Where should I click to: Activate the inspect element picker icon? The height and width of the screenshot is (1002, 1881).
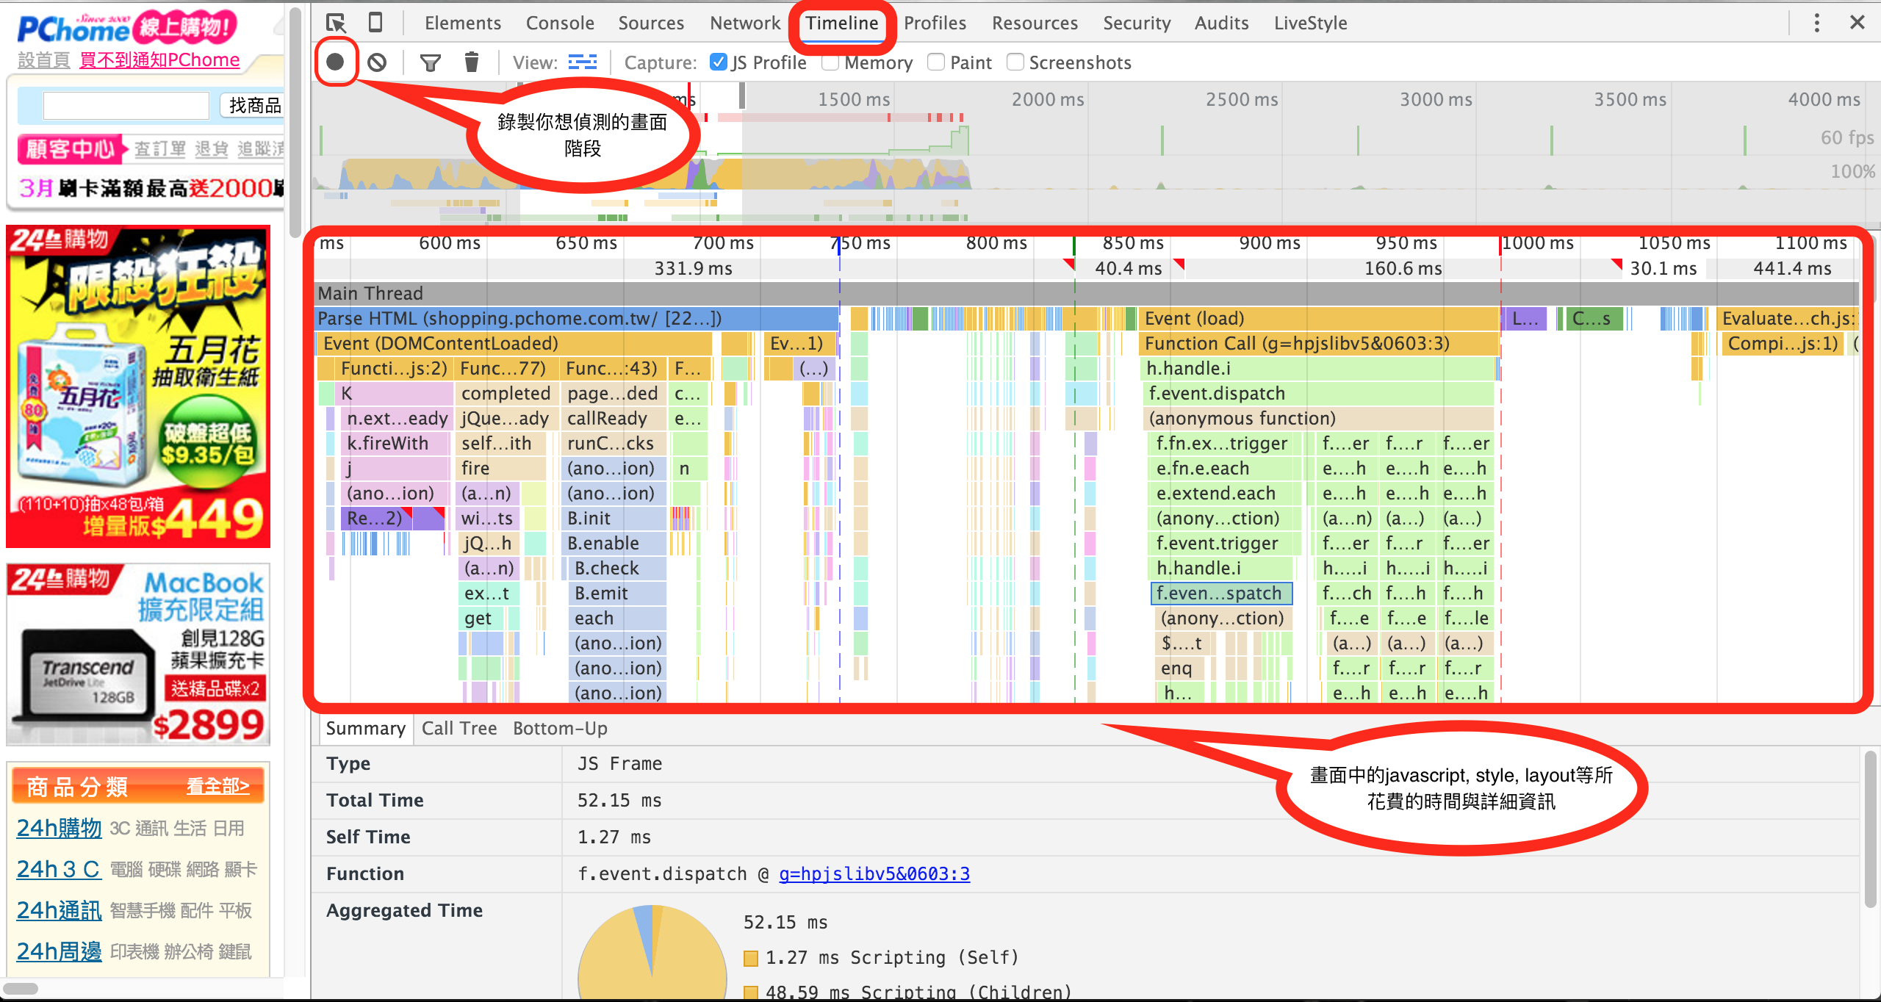click(x=336, y=23)
